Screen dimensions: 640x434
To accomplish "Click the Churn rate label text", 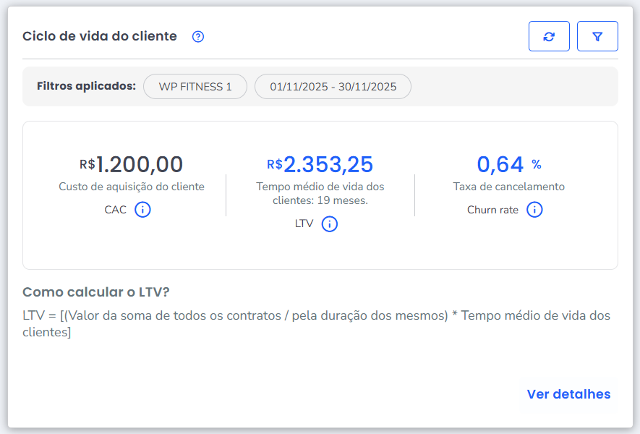I will tap(492, 210).
